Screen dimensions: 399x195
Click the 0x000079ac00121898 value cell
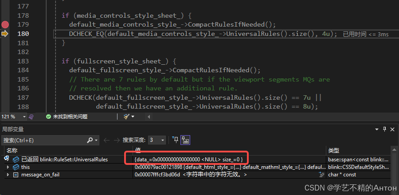click(230, 167)
